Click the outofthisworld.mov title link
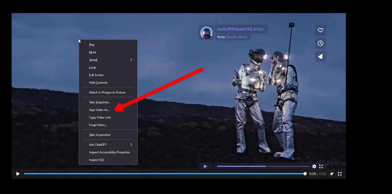The image size is (392, 194). click(240, 29)
